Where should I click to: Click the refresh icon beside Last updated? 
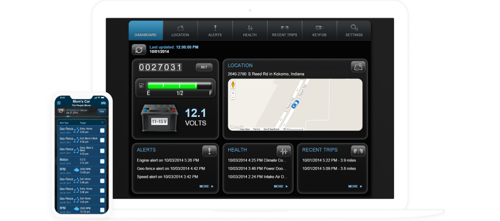tap(139, 50)
